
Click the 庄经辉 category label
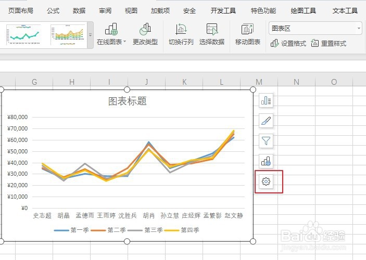191,215
